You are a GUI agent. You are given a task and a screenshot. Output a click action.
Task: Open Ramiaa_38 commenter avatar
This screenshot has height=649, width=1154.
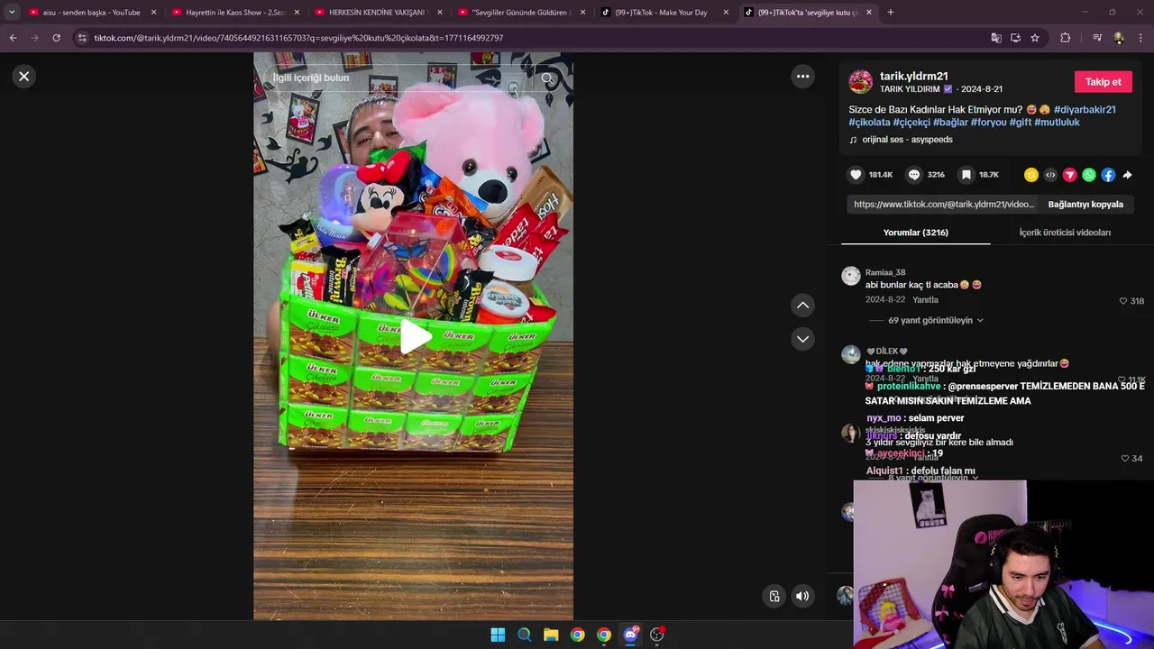click(x=851, y=276)
